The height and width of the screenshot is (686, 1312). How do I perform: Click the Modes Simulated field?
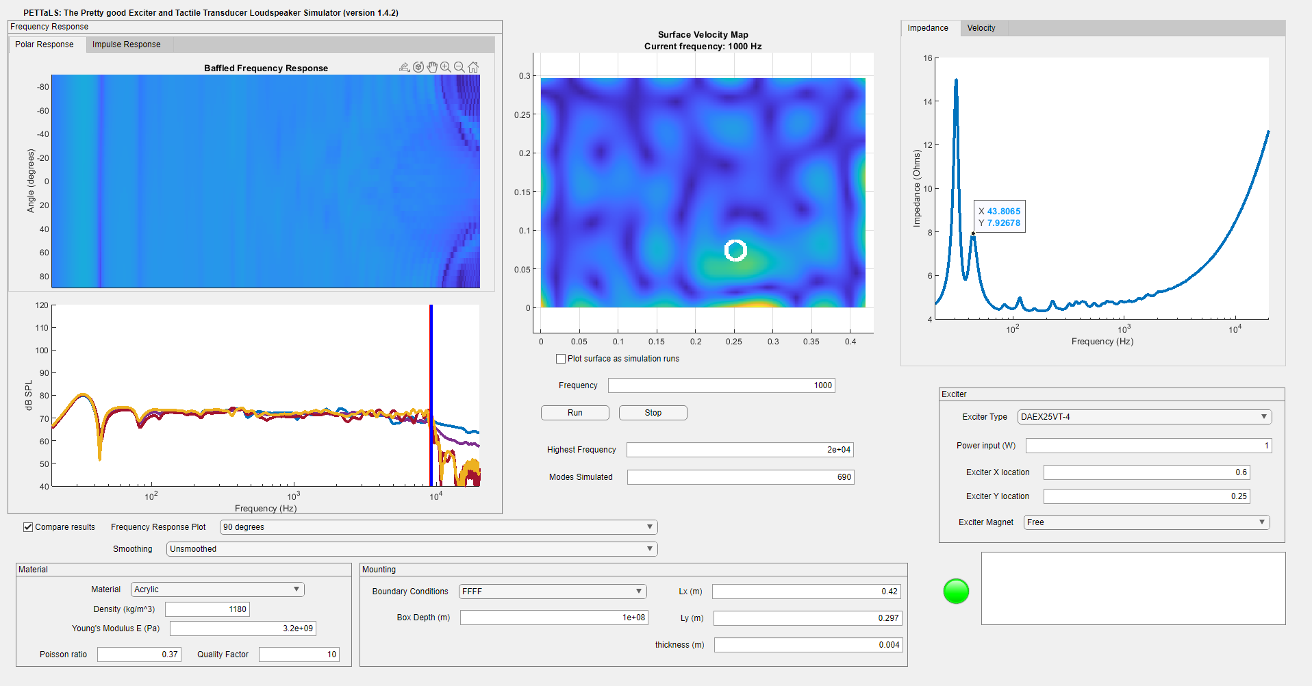741,477
